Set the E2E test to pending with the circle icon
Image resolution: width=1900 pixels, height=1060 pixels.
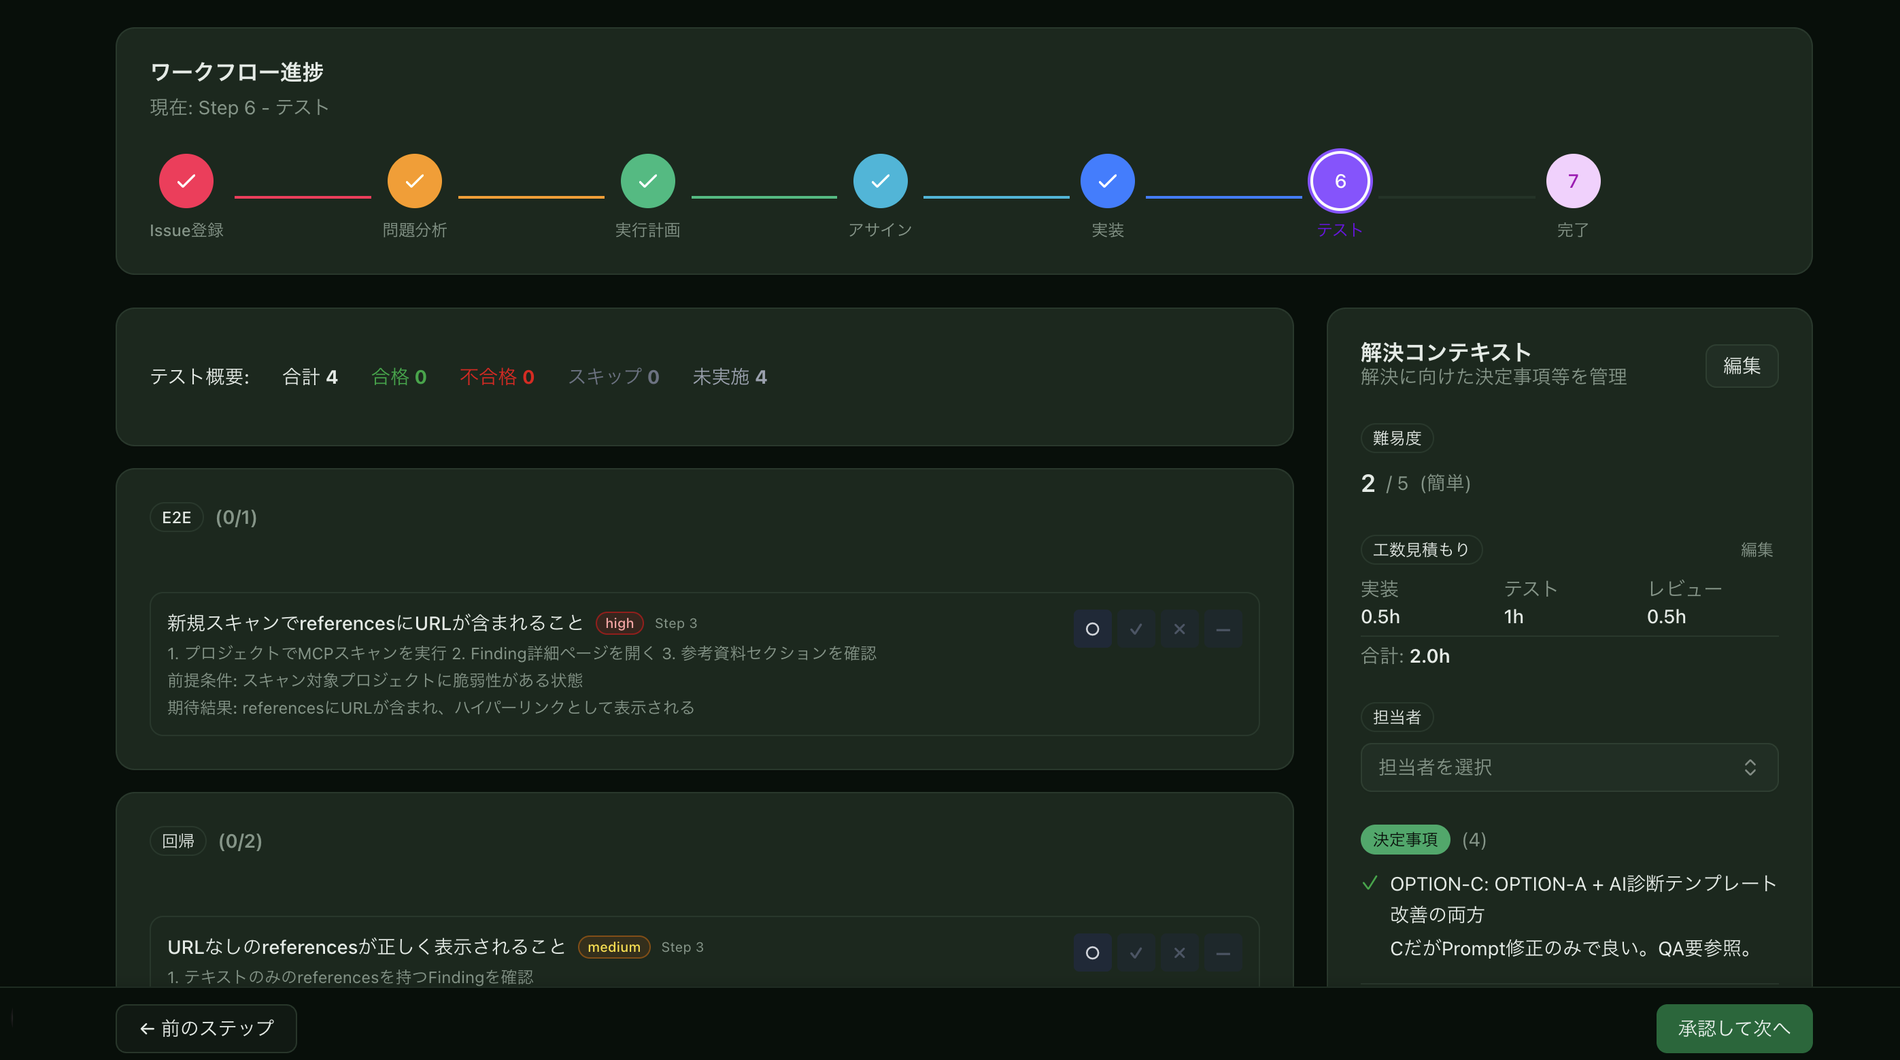click(x=1092, y=629)
